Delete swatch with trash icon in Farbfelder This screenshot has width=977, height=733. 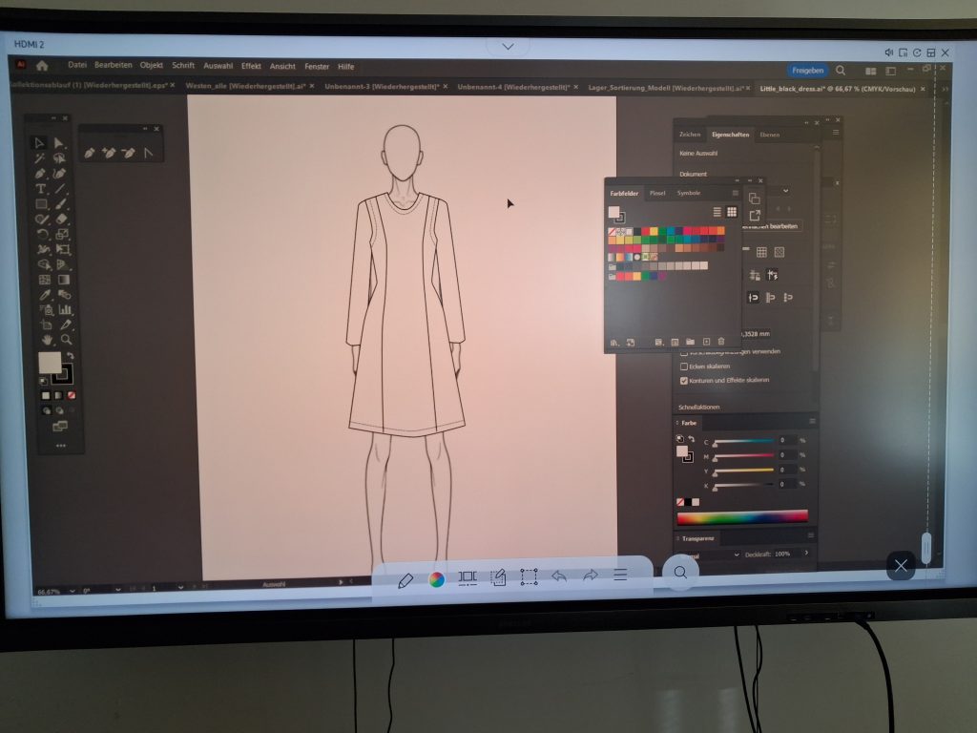pyautogui.click(x=721, y=342)
